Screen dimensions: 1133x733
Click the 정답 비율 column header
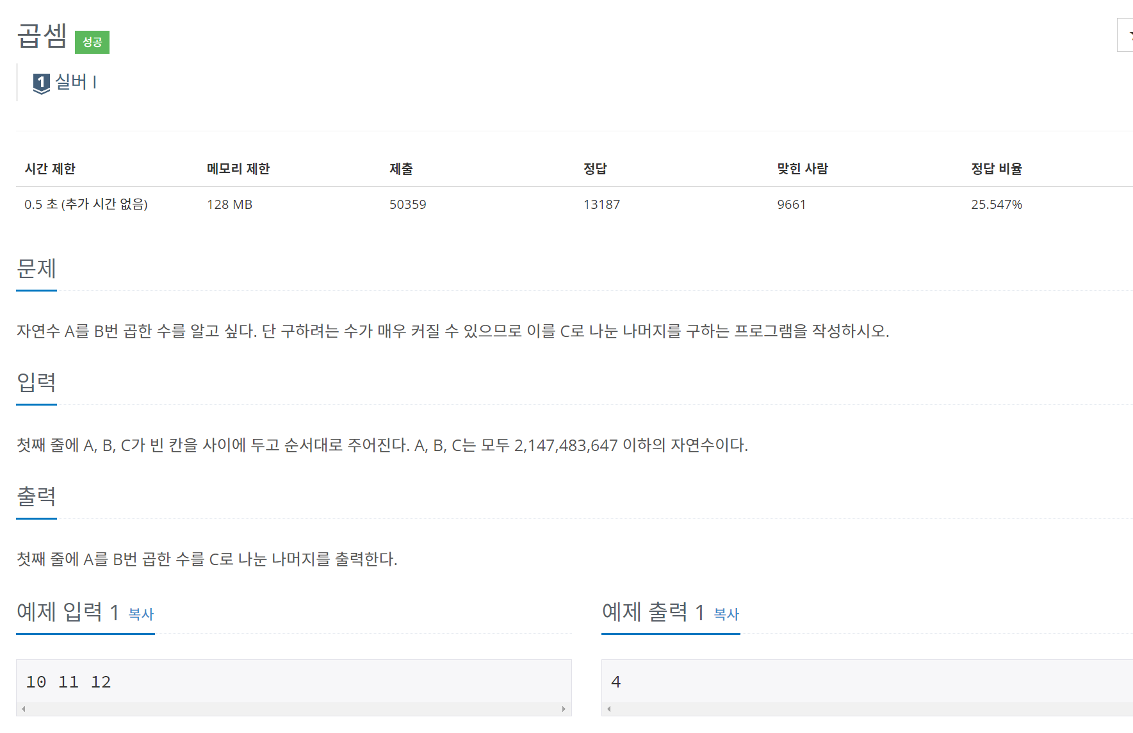tap(997, 169)
